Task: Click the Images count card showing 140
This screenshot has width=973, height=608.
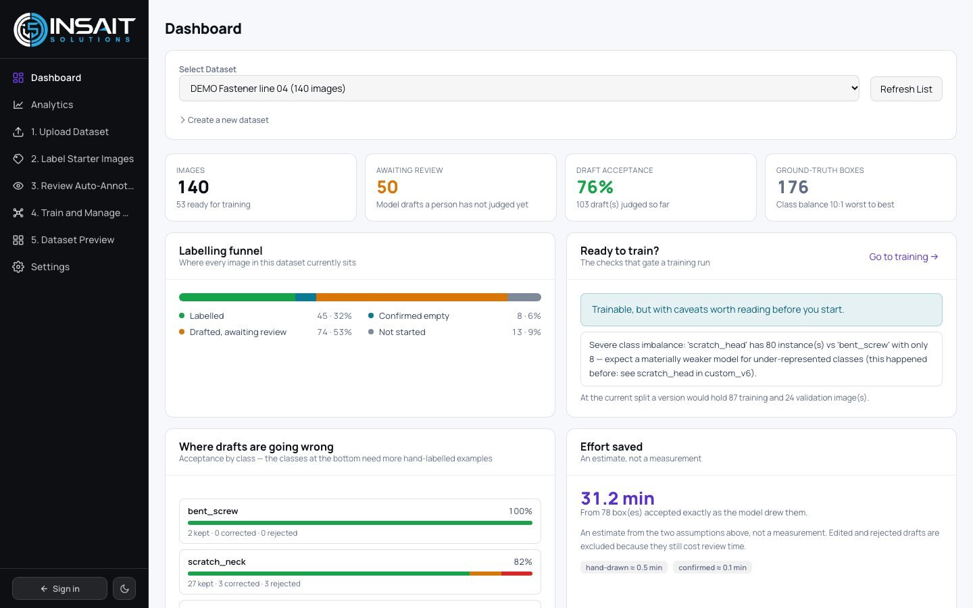Action: (x=261, y=187)
